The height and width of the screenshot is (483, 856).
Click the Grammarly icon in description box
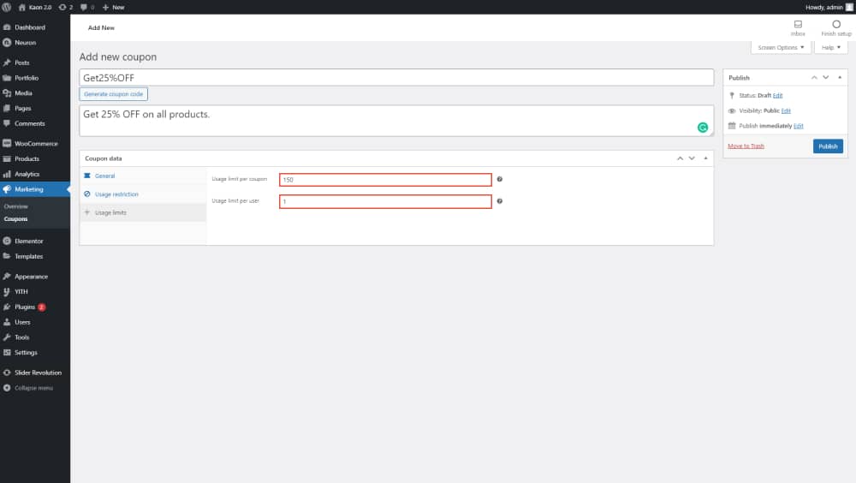(703, 127)
